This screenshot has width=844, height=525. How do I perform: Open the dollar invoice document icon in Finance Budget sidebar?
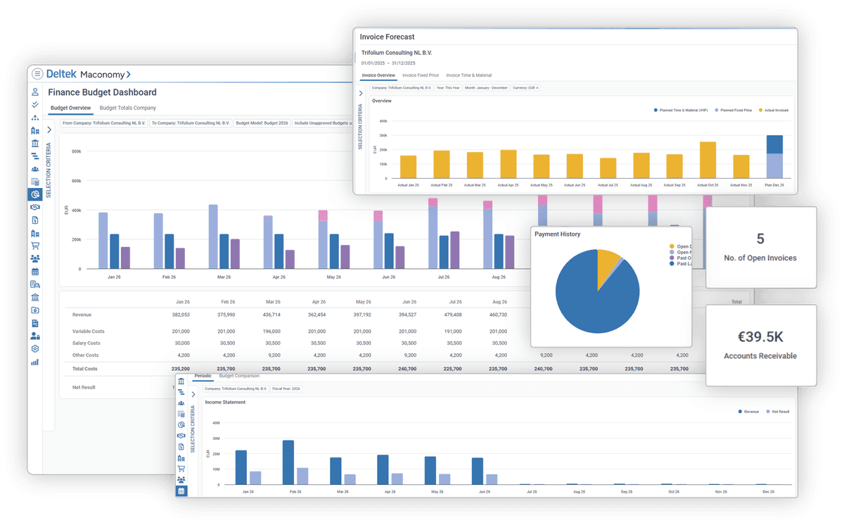pyautogui.click(x=35, y=220)
